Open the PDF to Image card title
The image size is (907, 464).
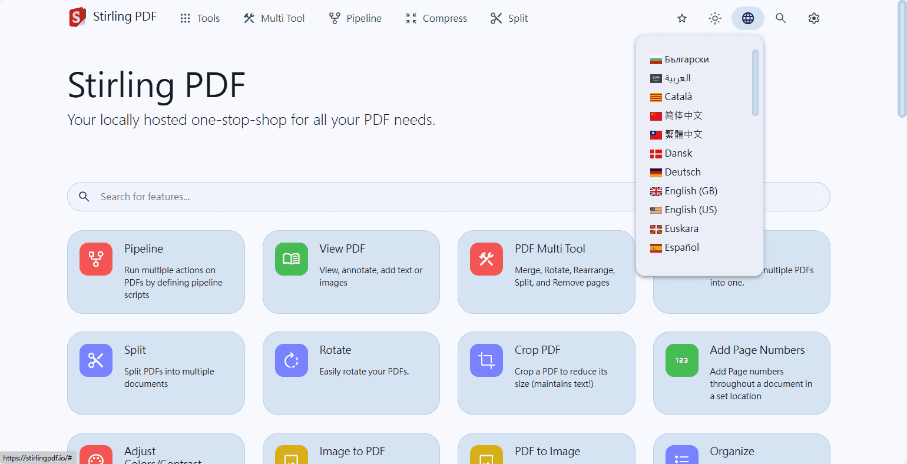(x=548, y=451)
